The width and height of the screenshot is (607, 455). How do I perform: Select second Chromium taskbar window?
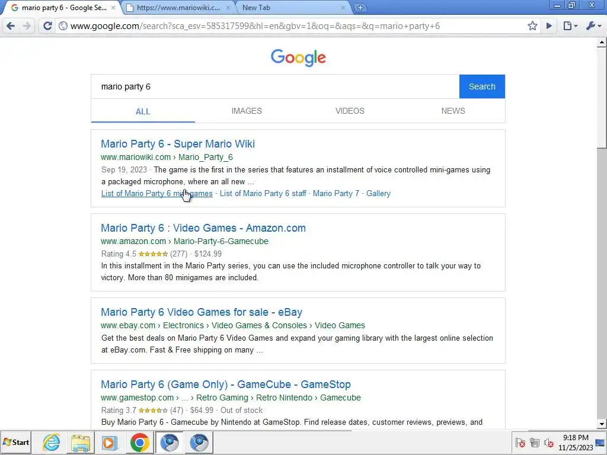click(x=199, y=442)
